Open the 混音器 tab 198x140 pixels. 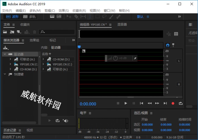122,24
